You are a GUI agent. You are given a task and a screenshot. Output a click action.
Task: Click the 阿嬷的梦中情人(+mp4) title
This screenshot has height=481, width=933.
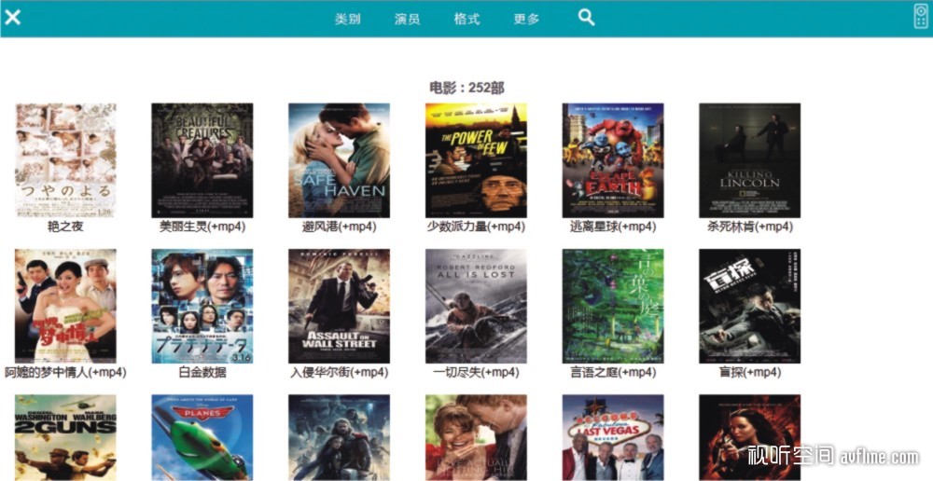point(65,372)
